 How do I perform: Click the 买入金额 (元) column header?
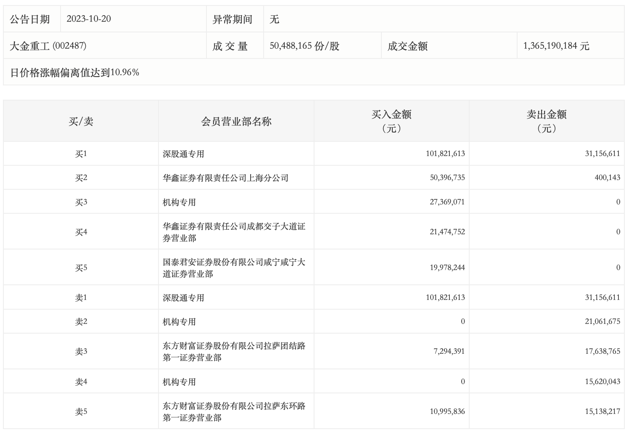pyautogui.click(x=391, y=121)
